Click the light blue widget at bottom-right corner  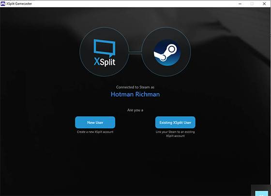tap(261, 194)
